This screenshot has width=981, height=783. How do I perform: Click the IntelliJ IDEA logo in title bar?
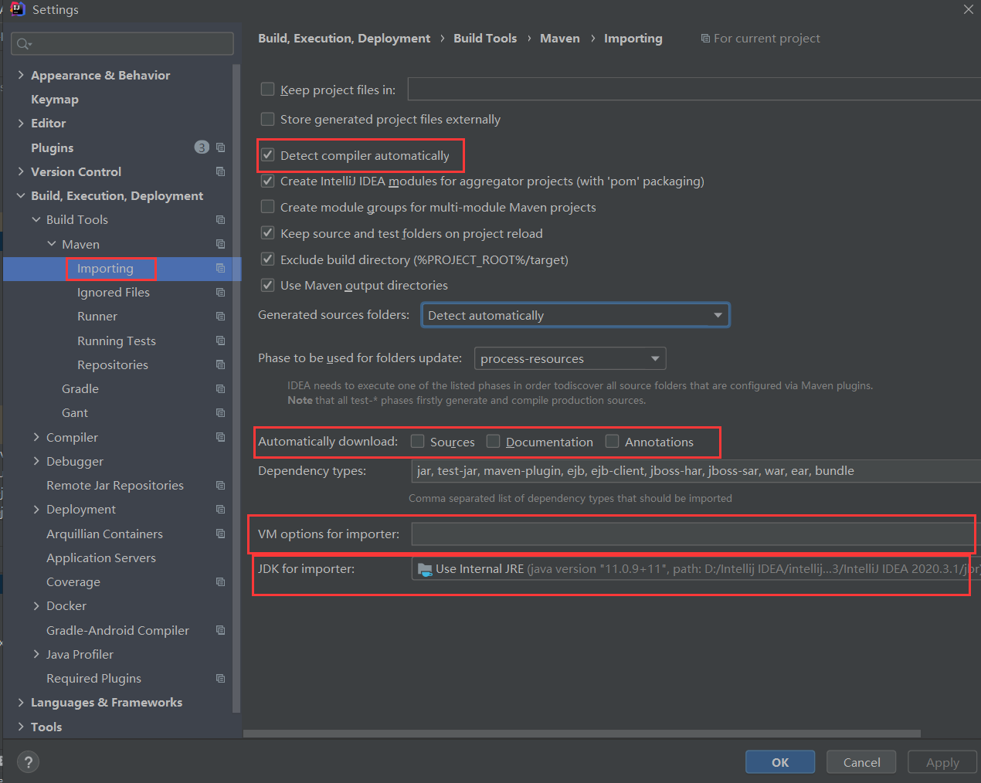pos(17,9)
